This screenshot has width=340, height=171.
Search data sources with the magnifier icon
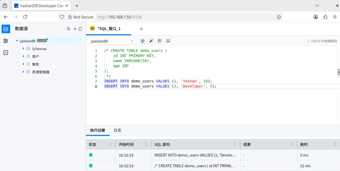(68, 29)
